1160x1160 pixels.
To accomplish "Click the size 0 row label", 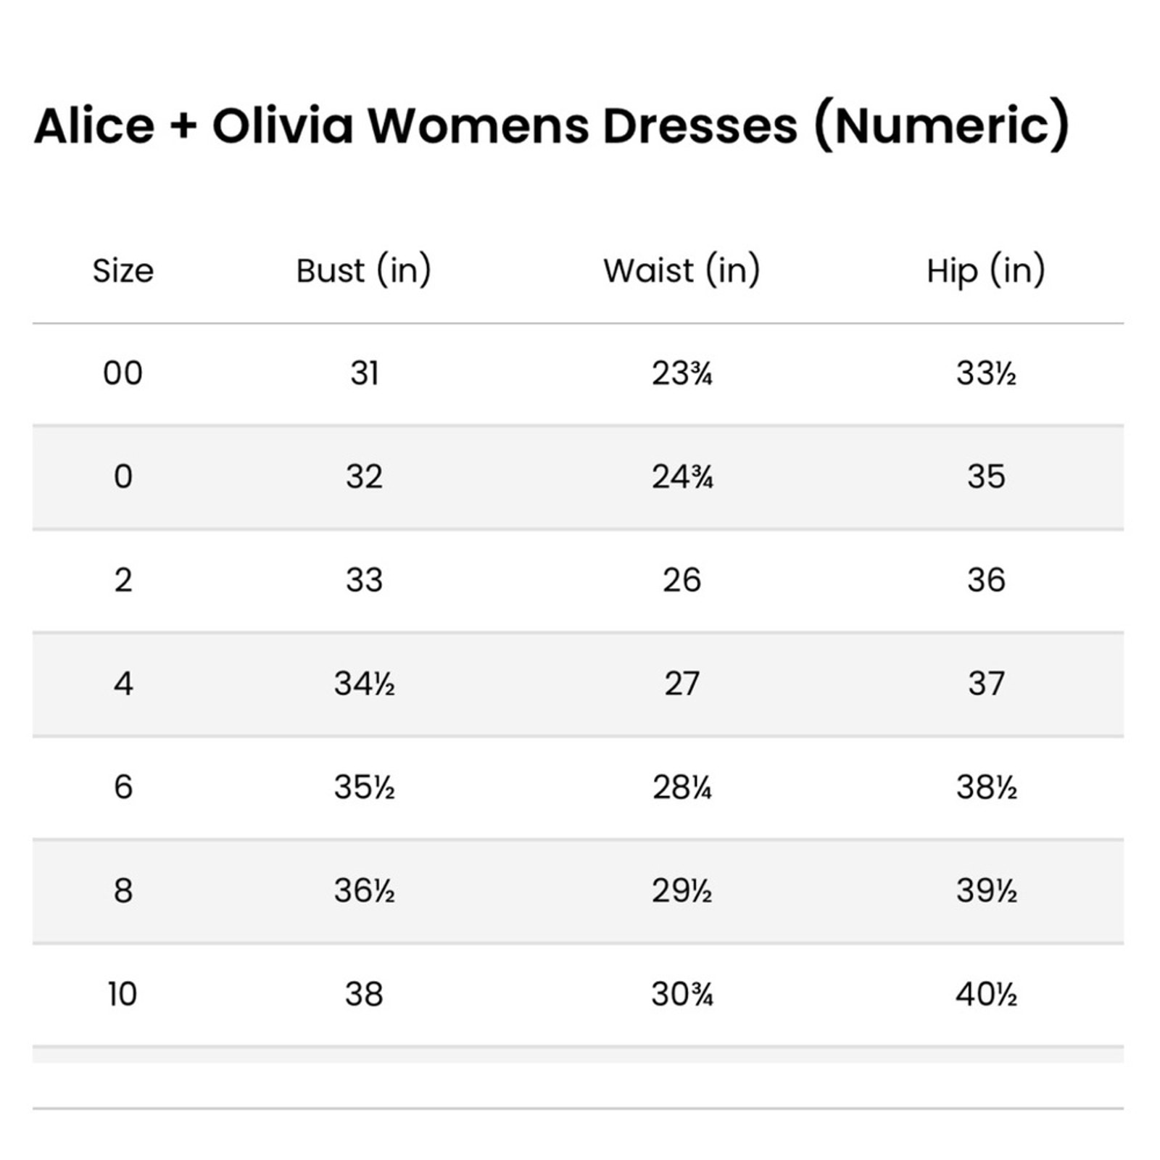I will [x=123, y=477].
